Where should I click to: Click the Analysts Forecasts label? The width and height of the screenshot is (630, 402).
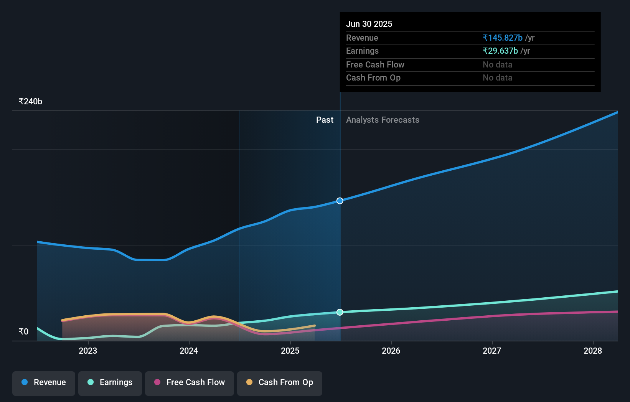point(383,120)
